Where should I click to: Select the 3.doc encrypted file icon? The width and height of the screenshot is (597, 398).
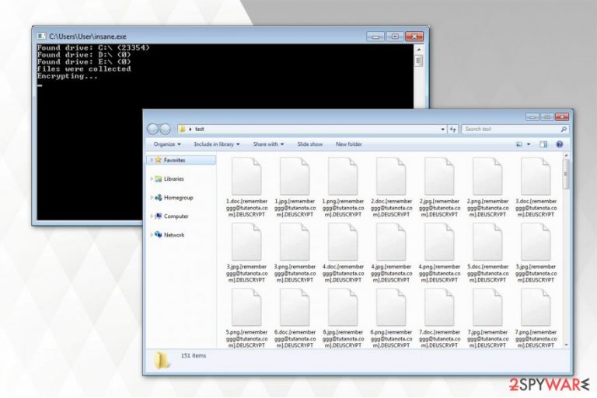(536, 176)
